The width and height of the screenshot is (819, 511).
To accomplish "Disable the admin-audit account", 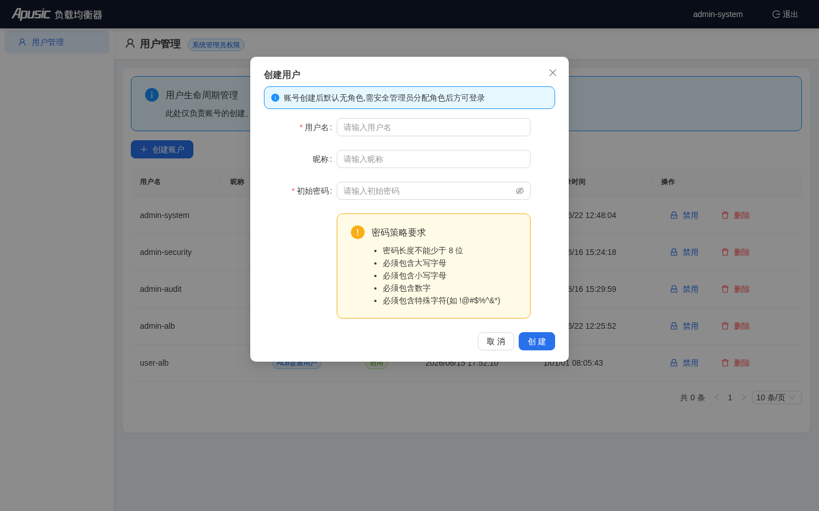I will coord(684,289).
